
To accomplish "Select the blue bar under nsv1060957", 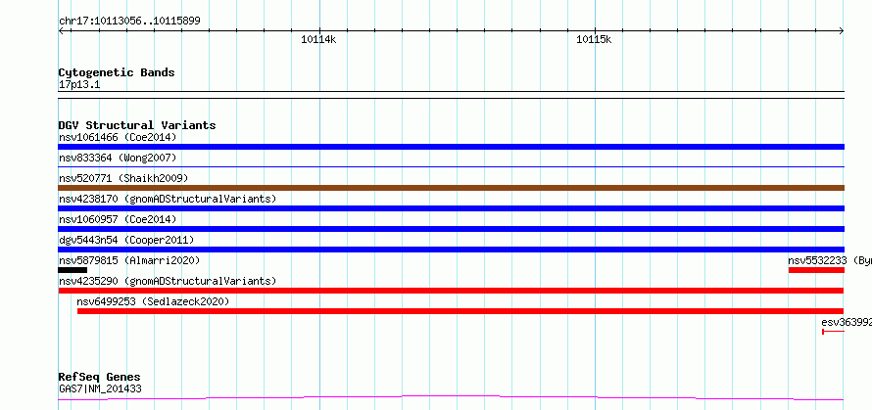I will [451, 229].
